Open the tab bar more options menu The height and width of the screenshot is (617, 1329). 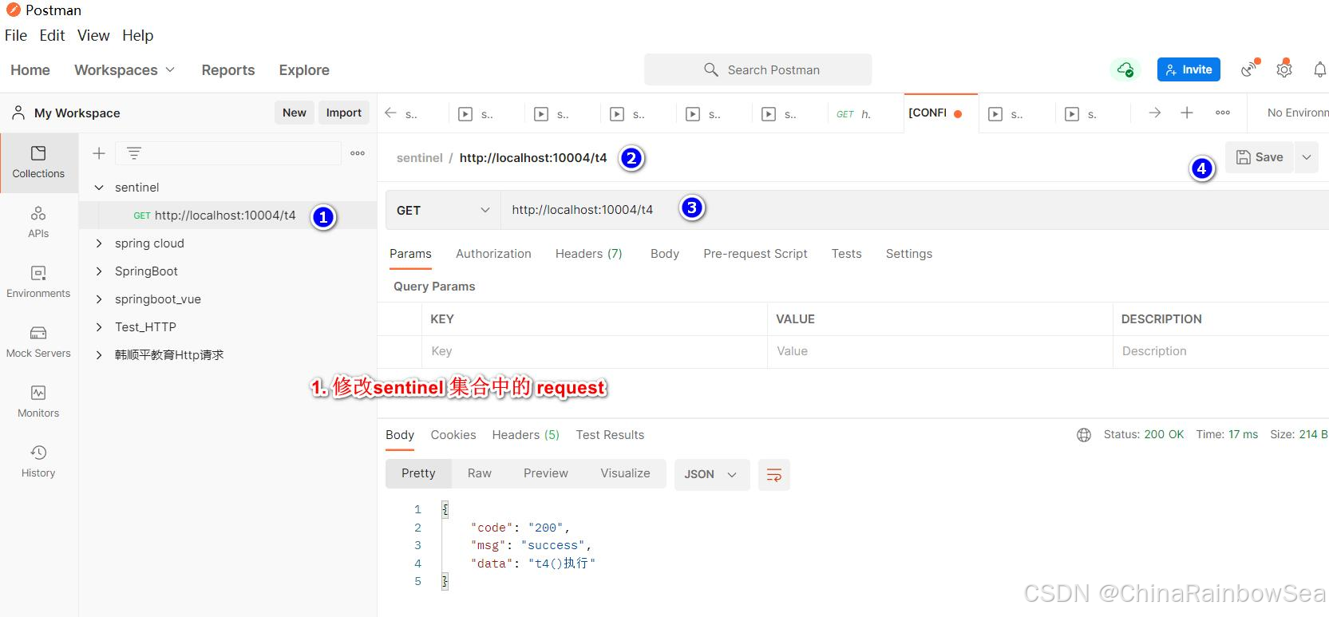tap(1223, 113)
